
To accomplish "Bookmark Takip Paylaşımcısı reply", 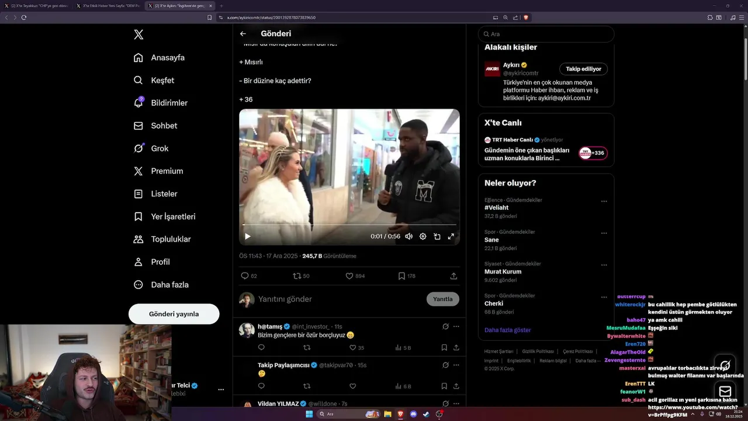I will tap(444, 386).
